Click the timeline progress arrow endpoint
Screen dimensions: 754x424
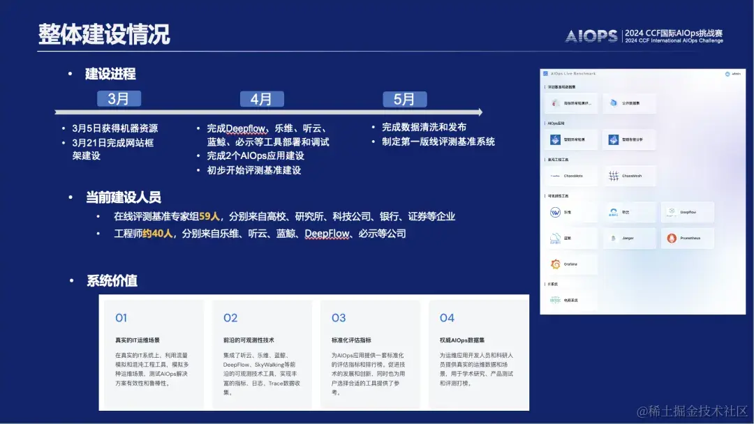[481, 112]
